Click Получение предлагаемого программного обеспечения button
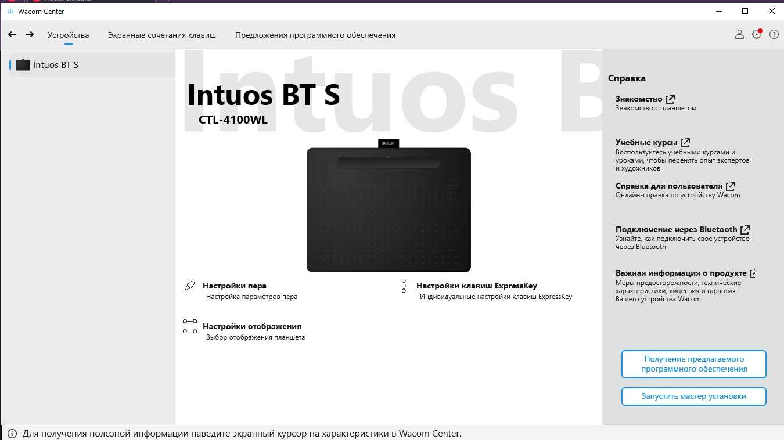The image size is (784, 440). pyautogui.click(x=694, y=364)
